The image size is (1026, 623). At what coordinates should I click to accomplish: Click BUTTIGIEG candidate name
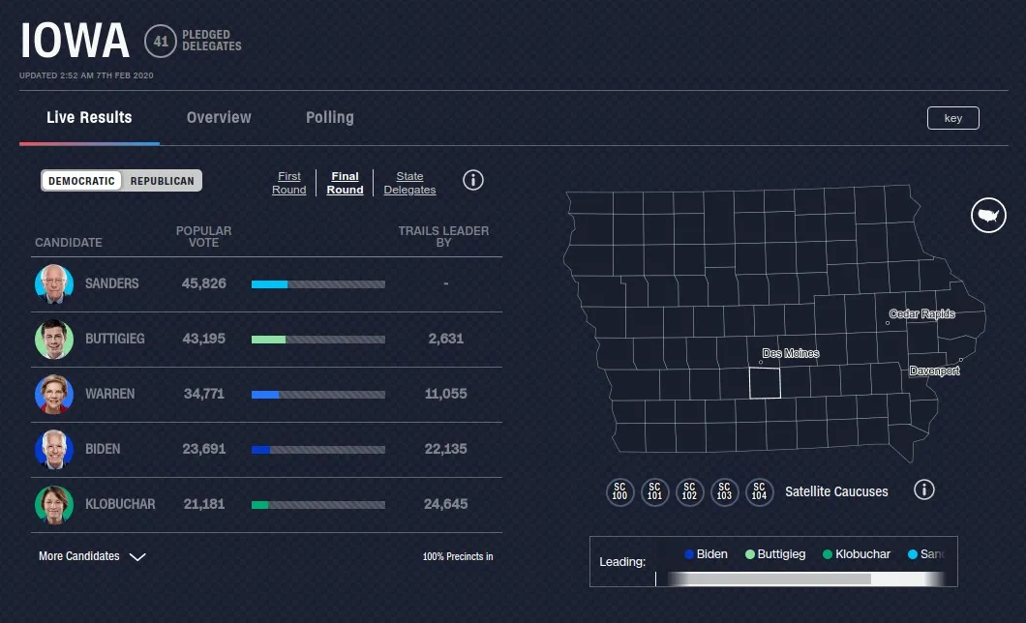115,339
